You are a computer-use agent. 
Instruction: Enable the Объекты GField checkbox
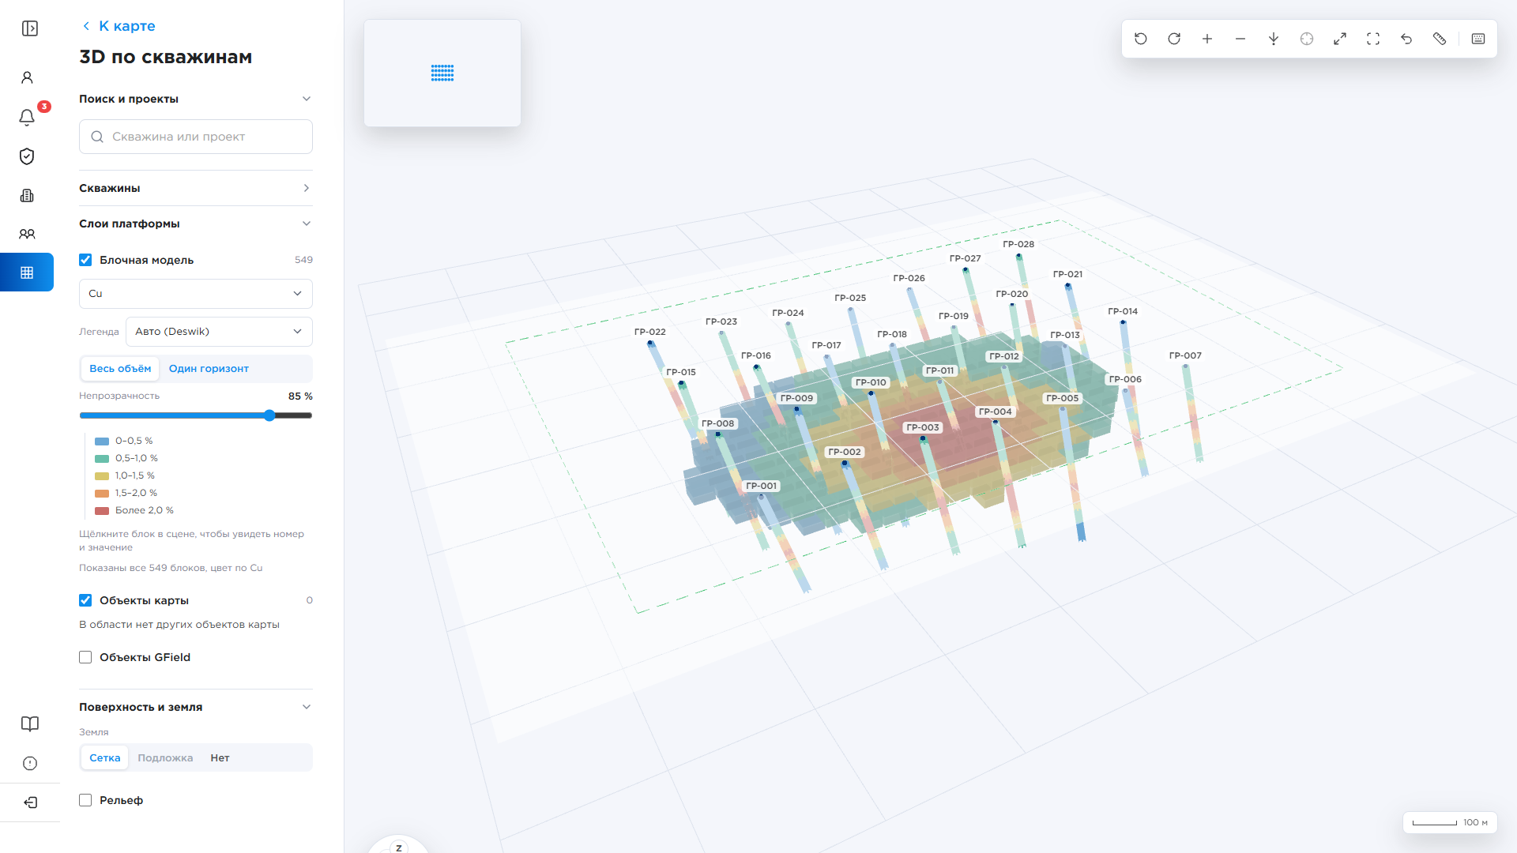coord(85,657)
